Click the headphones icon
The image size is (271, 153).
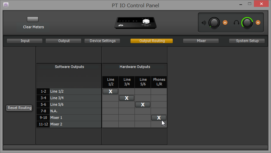(236, 23)
